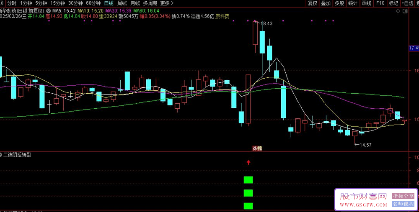Switch to the 周线 weekly tab
Image resolution: width=419 pixels, height=212 pixels.
pyautogui.click(x=122, y=3)
